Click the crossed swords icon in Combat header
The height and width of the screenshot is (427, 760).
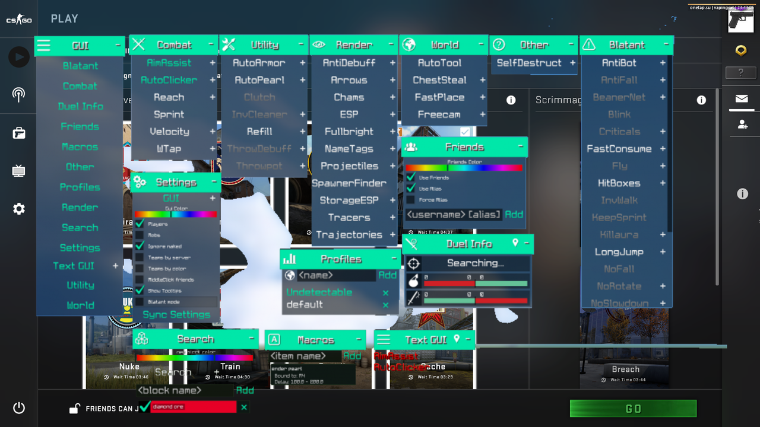click(138, 44)
